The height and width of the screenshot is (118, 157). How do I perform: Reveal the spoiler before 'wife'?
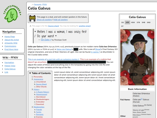pos(76,49)
